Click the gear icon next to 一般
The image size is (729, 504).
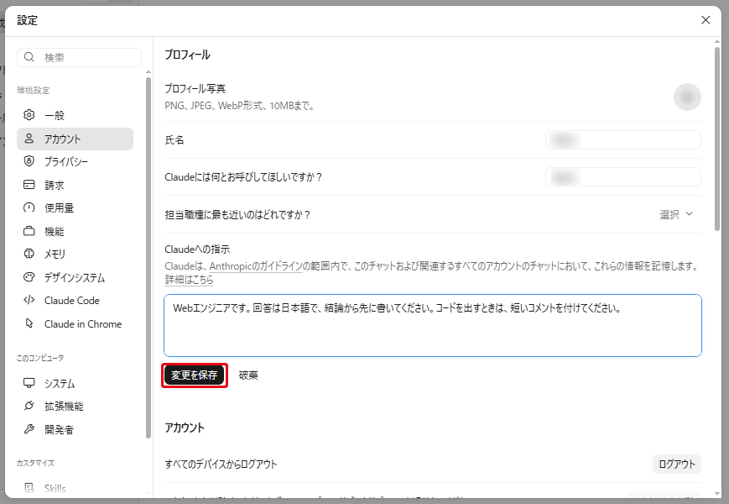point(29,115)
